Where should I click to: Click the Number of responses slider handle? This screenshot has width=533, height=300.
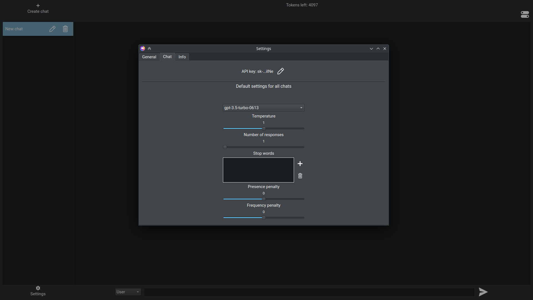coord(225,147)
